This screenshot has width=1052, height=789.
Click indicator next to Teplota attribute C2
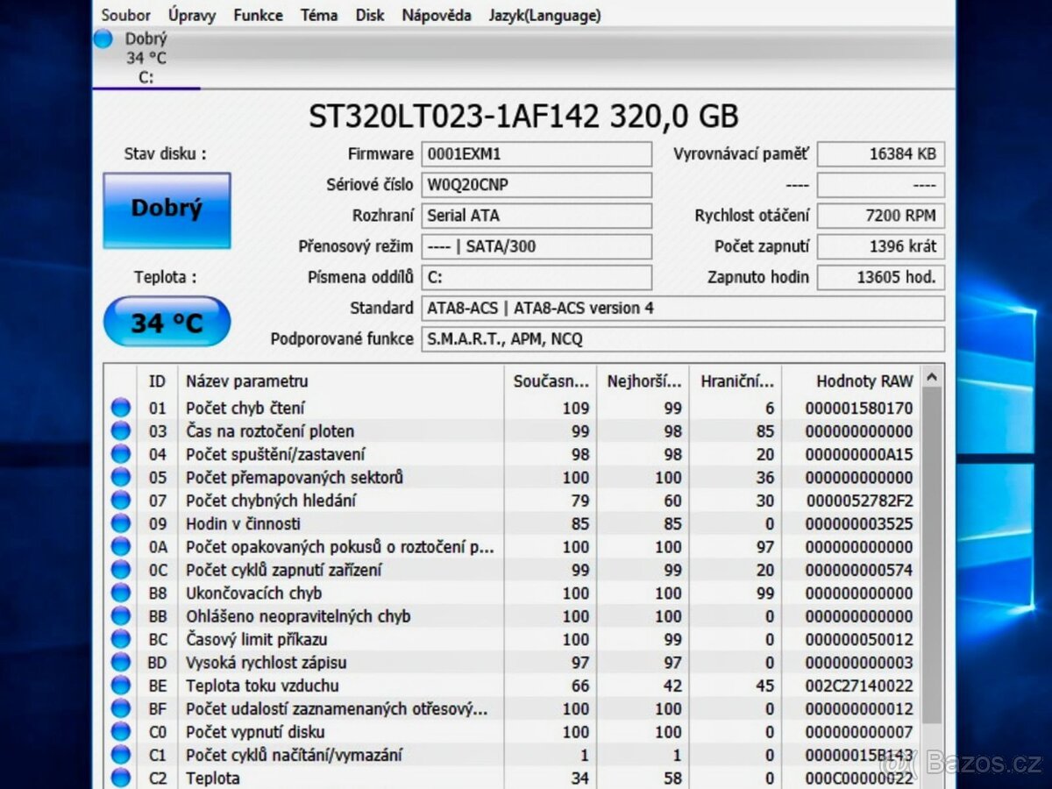[x=120, y=777]
